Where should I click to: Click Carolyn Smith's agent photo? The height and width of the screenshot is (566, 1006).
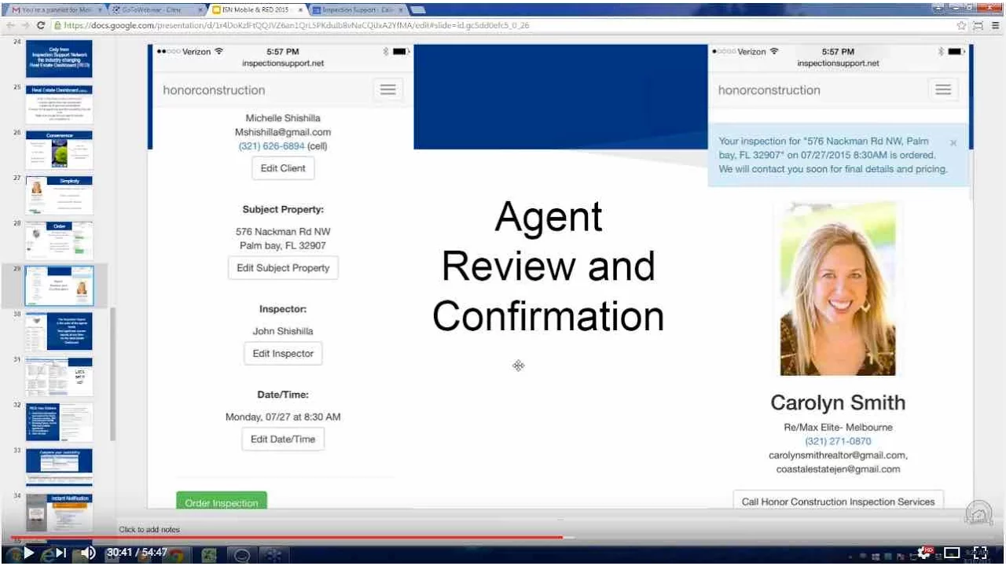coord(838,289)
